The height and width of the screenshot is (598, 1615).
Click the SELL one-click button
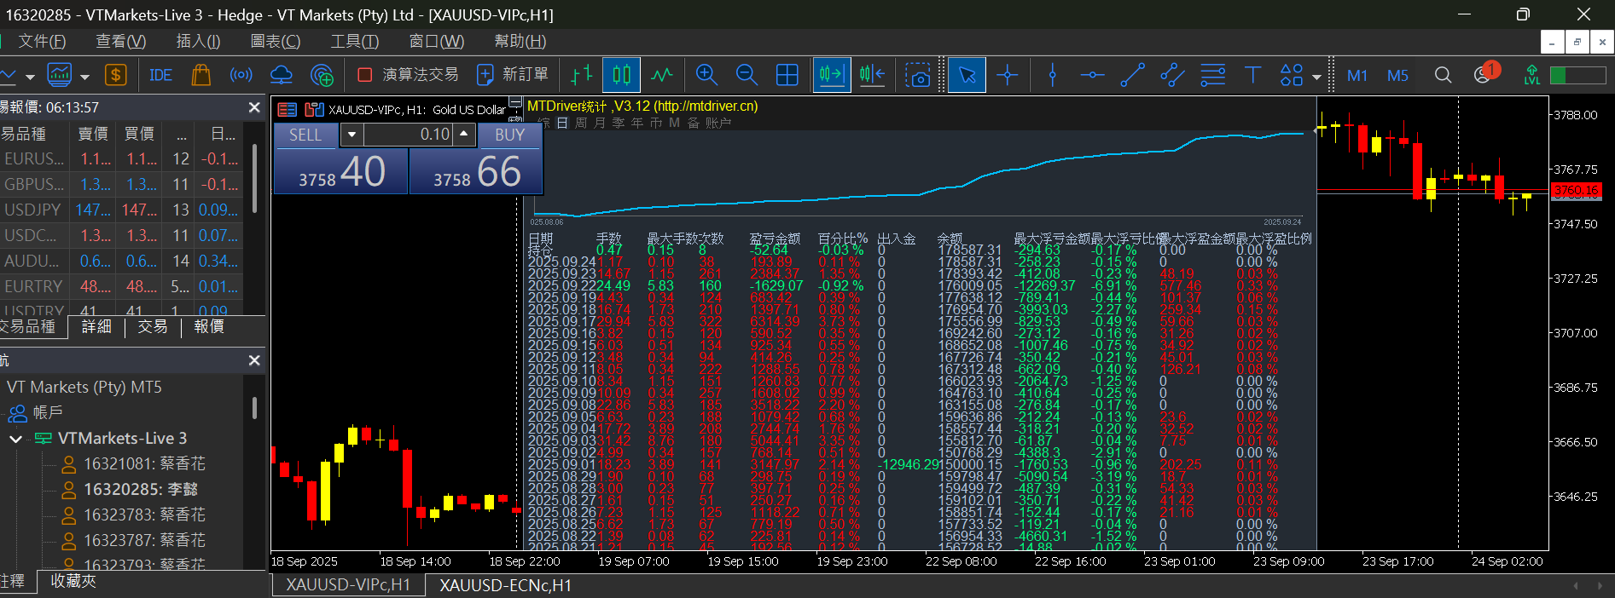coord(305,135)
